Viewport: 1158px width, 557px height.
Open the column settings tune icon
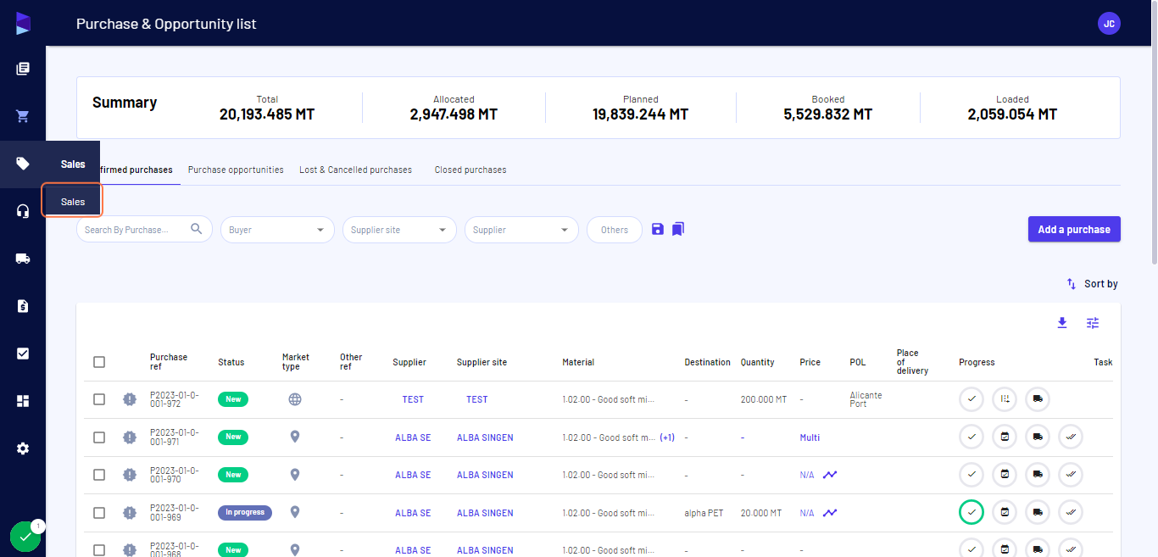point(1093,323)
